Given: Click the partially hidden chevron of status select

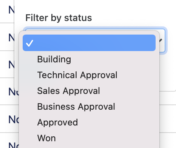Looking at the screenshot, I should click(x=161, y=41).
